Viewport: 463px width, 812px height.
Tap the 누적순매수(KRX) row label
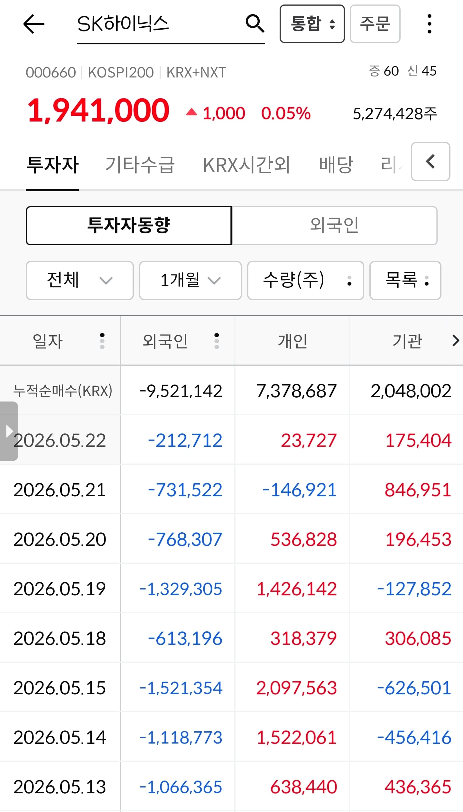(63, 391)
